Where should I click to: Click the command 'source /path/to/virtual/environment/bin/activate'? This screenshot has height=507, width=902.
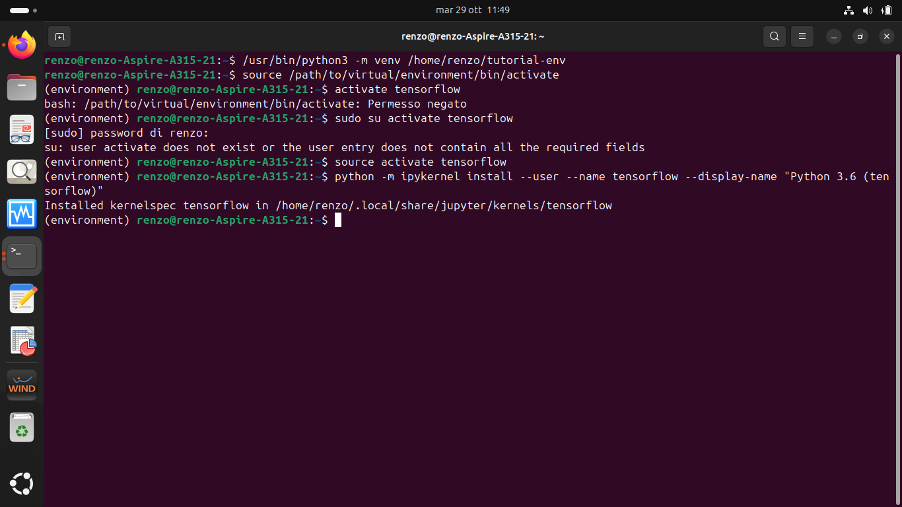[x=401, y=75]
